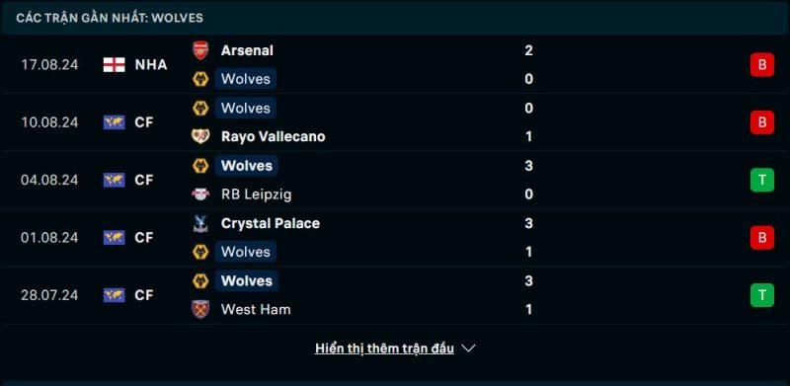This screenshot has height=386, width=790.
Task: Click the England flag next to NHA
Action: click(x=115, y=64)
